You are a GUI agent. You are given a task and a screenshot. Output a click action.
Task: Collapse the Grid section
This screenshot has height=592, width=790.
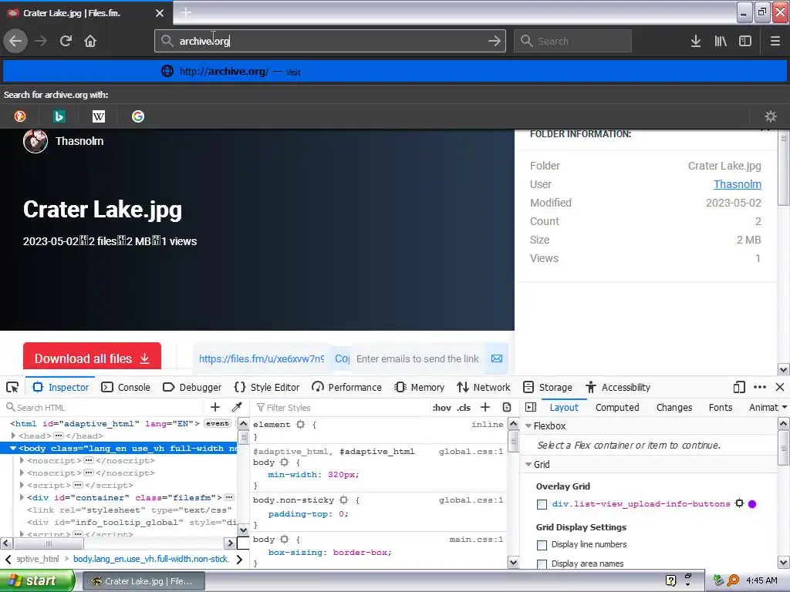tap(528, 465)
